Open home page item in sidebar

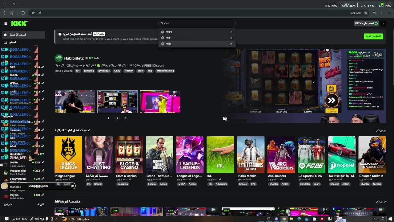(x=23, y=35)
